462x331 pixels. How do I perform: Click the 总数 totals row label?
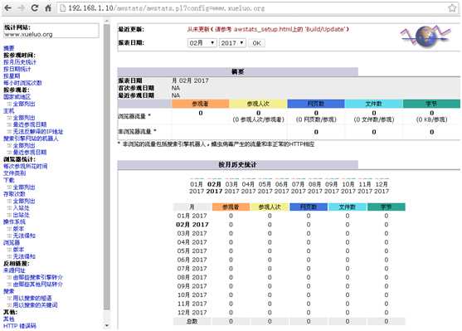pyautogui.click(x=192, y=321)
